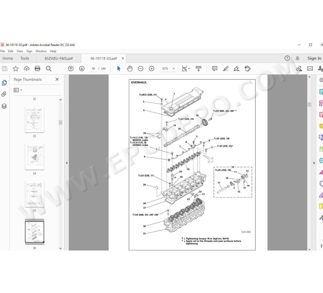Print the document with printer icon
This screenshot has width=323, height=293.
[x=38, y=69]
